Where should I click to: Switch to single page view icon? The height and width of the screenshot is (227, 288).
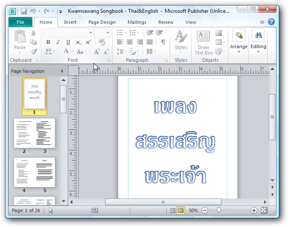(172, 210)
